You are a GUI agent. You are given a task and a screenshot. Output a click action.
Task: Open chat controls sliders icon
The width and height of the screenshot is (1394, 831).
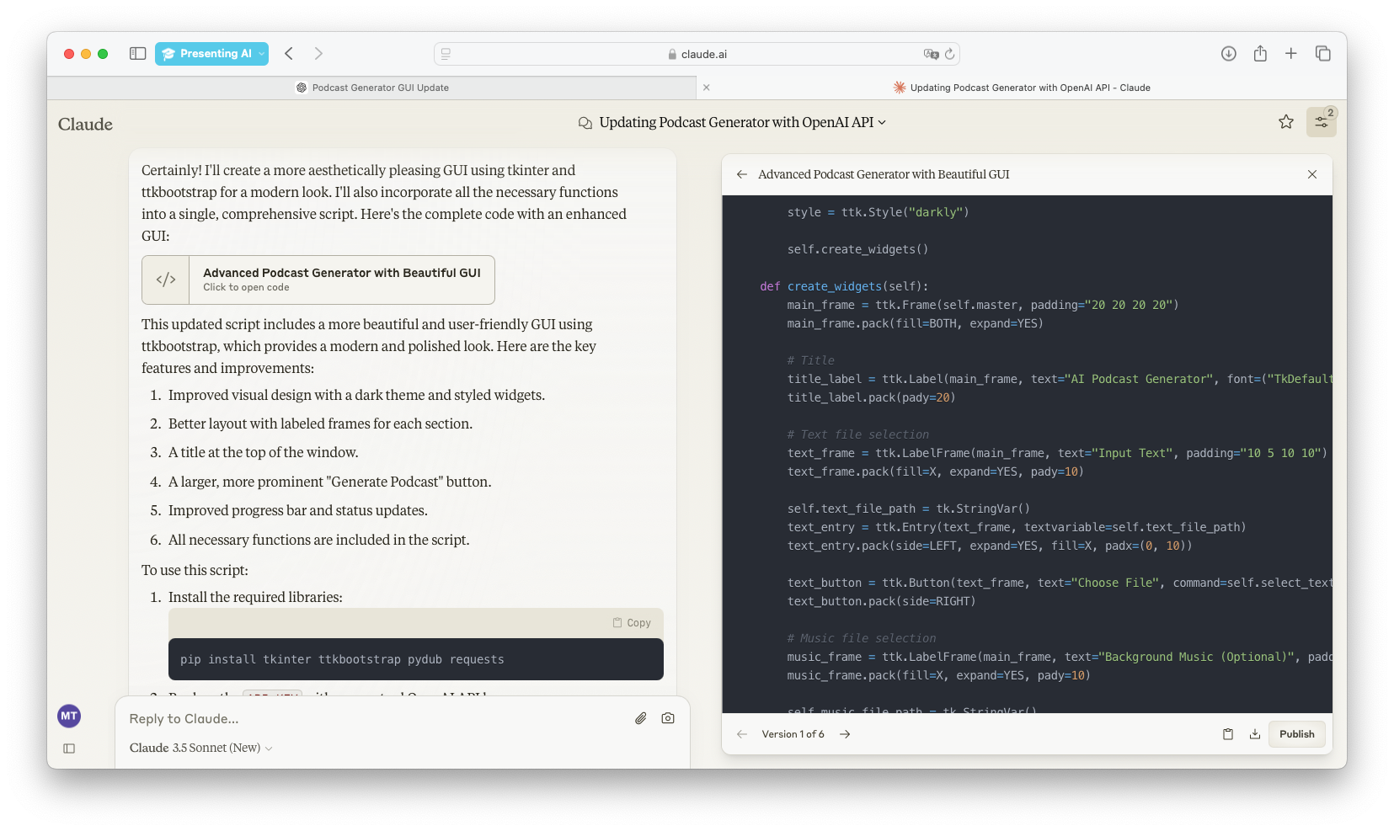click(x=1321, y=122)
